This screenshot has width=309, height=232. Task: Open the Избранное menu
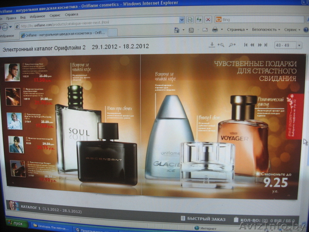click(x=37, y=17)
